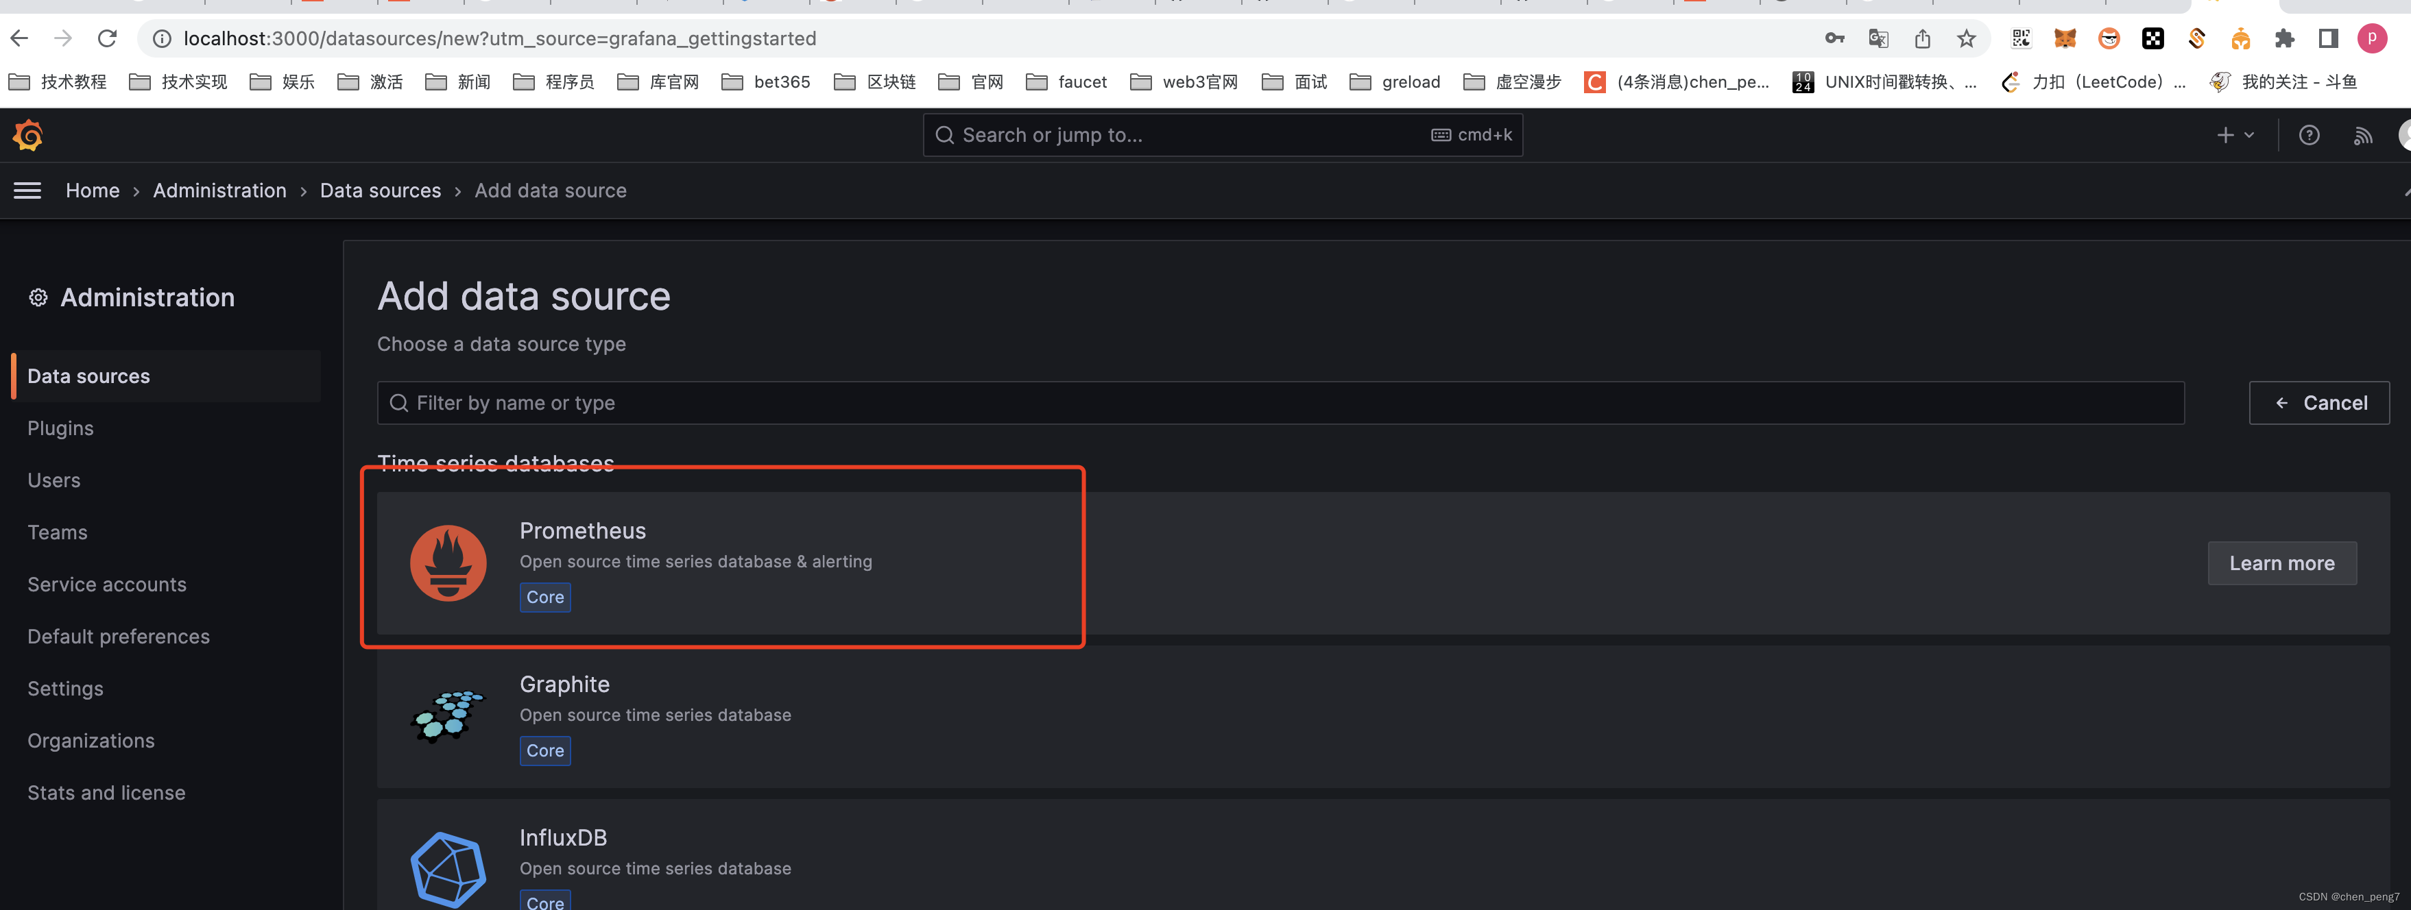This screenshot has width=2411, height=910.
Task: Open Plugins in the sidebar
Action: click(x=61, y=428)
